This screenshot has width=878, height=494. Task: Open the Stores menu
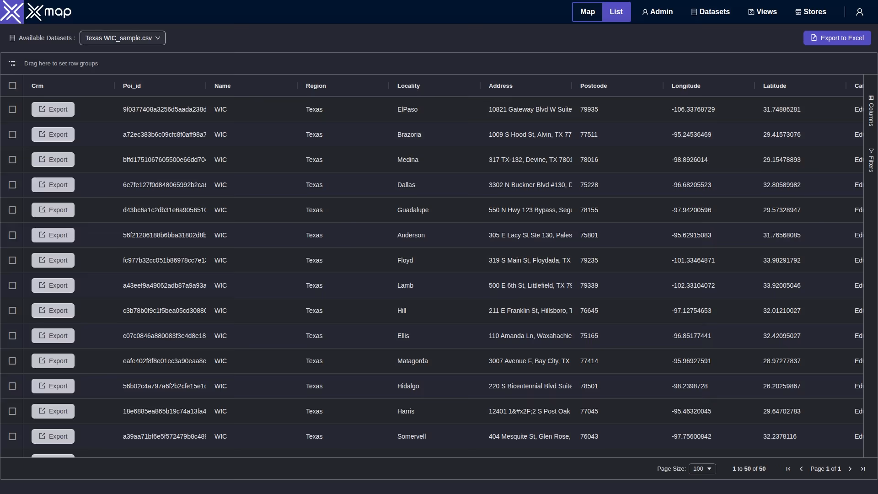coord(811,12)
